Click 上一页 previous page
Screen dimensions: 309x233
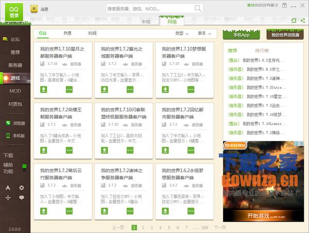[118, 228]
